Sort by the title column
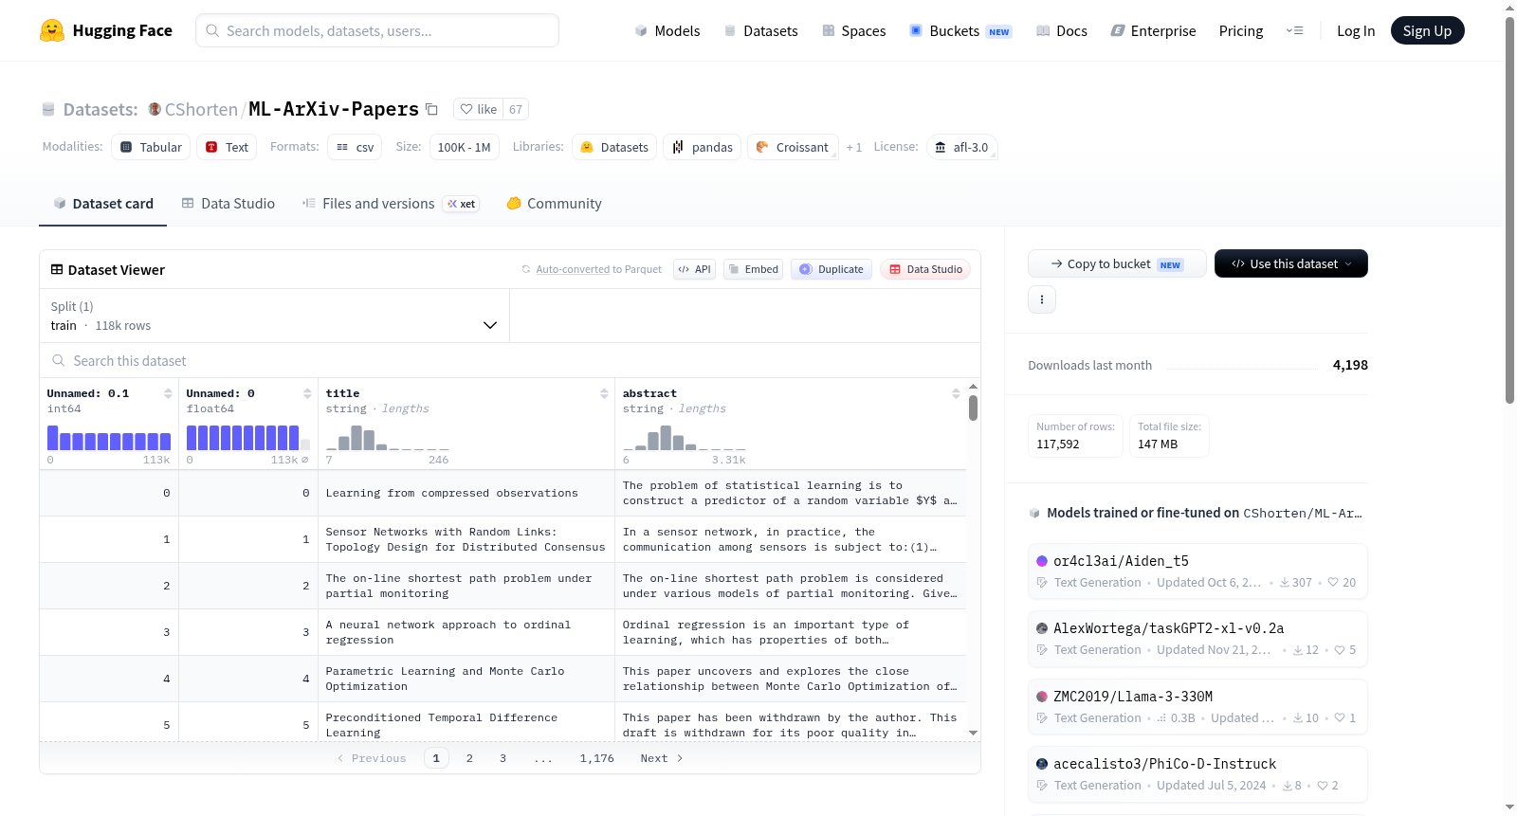The width and height of the screenshot is (1517, 816). [604, 393]
